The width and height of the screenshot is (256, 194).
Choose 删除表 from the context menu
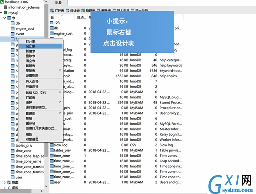coord(41,56)
